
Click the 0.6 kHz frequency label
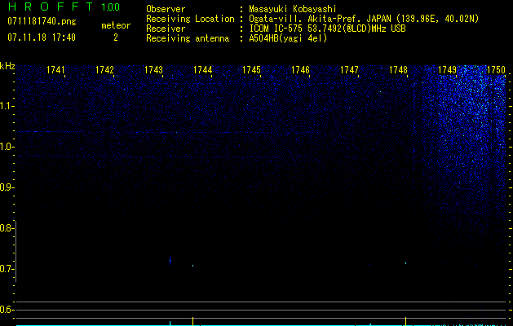point(6,310)
